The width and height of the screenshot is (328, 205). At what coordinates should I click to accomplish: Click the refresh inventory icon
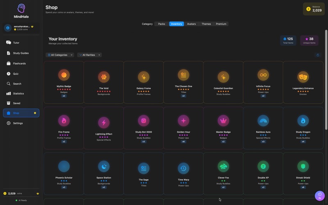tap(318, 55)
